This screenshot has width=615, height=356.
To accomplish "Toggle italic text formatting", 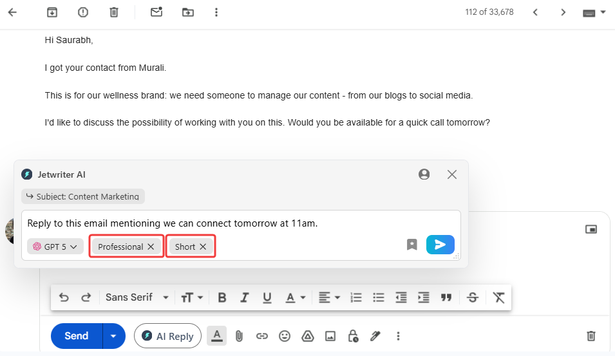I will (x=244, y=297).
